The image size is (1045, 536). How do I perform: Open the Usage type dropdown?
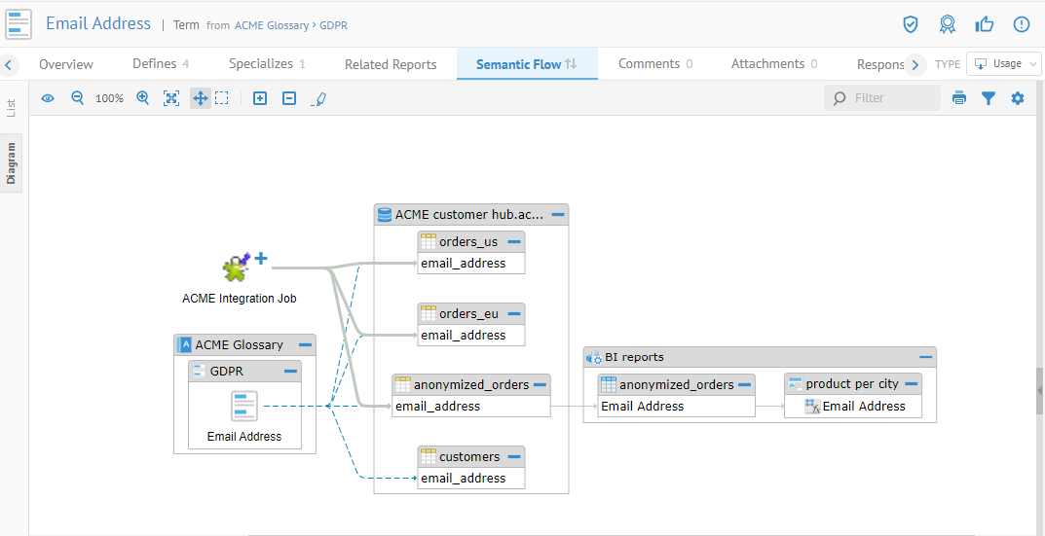click(1003, 64)
